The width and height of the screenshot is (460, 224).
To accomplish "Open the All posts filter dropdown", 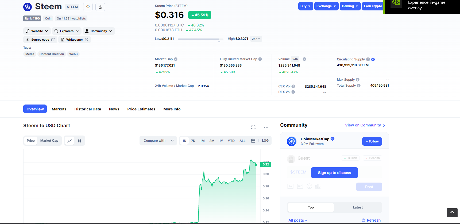I will point(298,220).
